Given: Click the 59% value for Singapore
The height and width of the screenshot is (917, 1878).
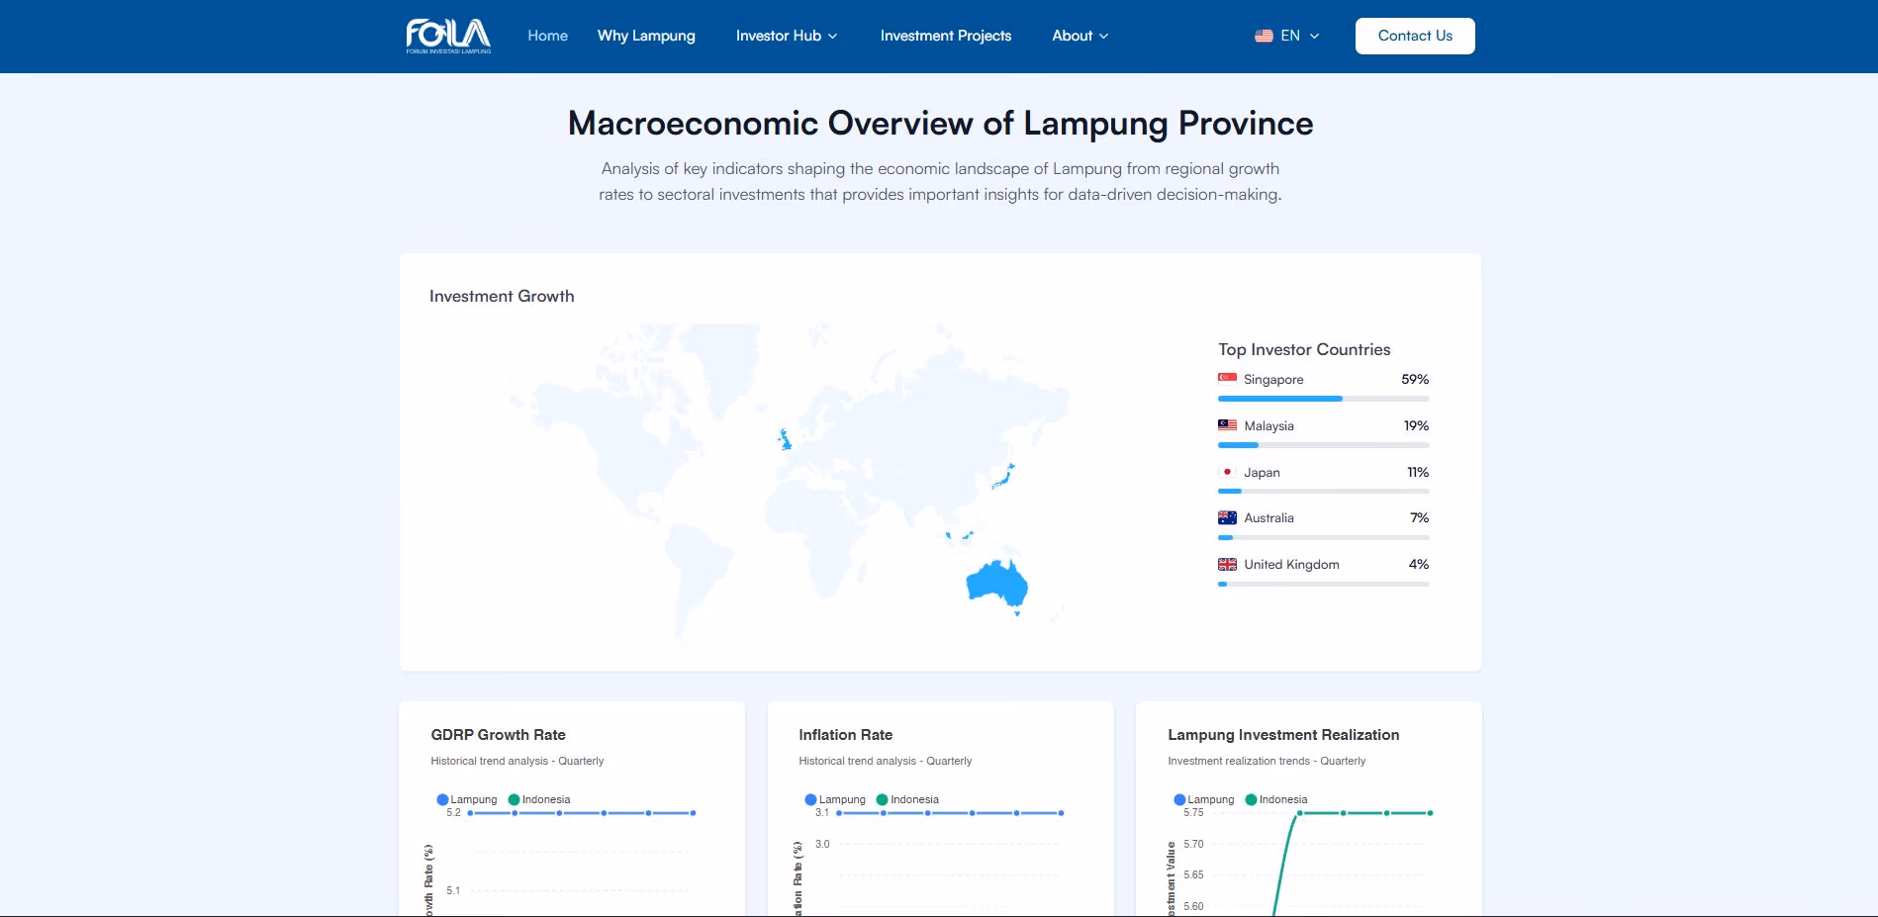Looking at the screenshot, I should tap(1415, 379).
